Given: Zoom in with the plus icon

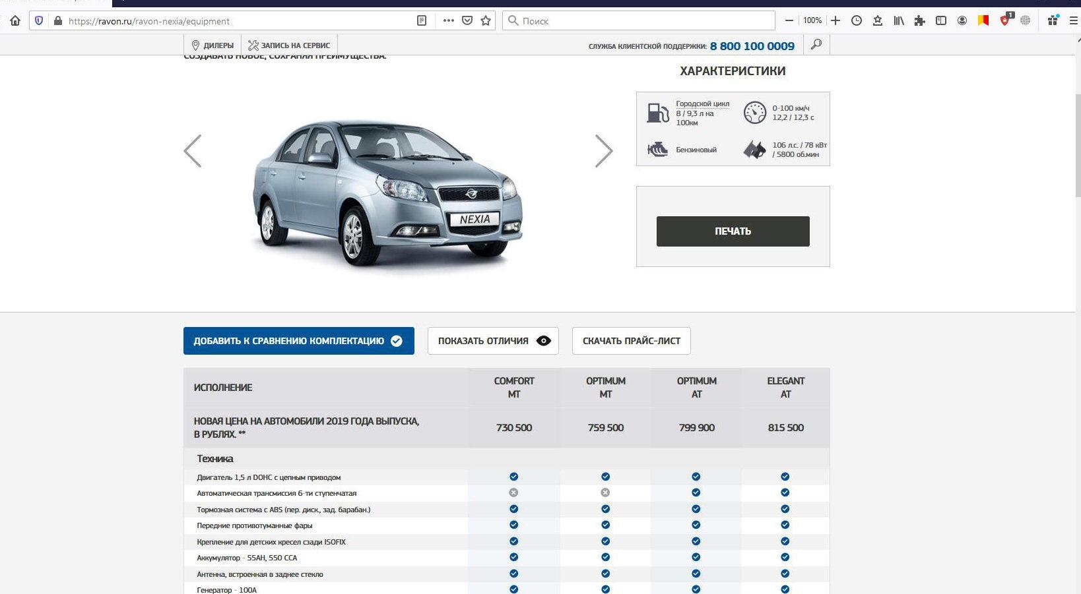Looking at the screenshot, I should tap(835, 20).
